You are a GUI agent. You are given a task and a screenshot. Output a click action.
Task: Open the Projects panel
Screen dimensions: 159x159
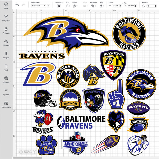pos(6,30)
